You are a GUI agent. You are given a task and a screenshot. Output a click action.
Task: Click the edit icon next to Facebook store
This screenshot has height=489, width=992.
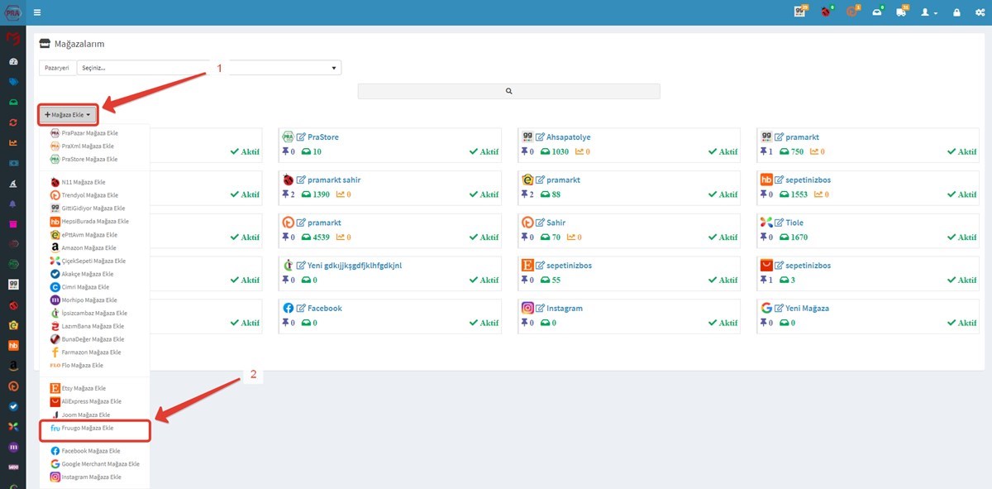point(301,309)
